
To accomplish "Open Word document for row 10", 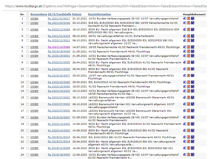I will point(193,69).
